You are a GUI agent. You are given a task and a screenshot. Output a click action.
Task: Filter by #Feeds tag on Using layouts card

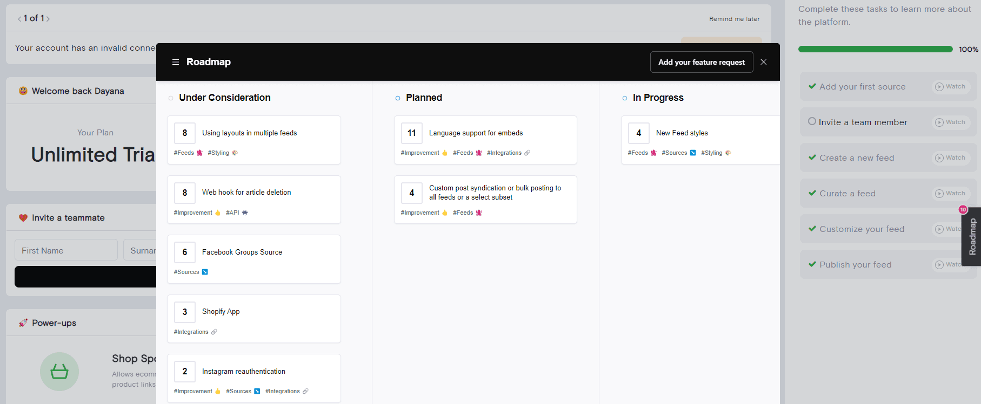tap(188, 153)
